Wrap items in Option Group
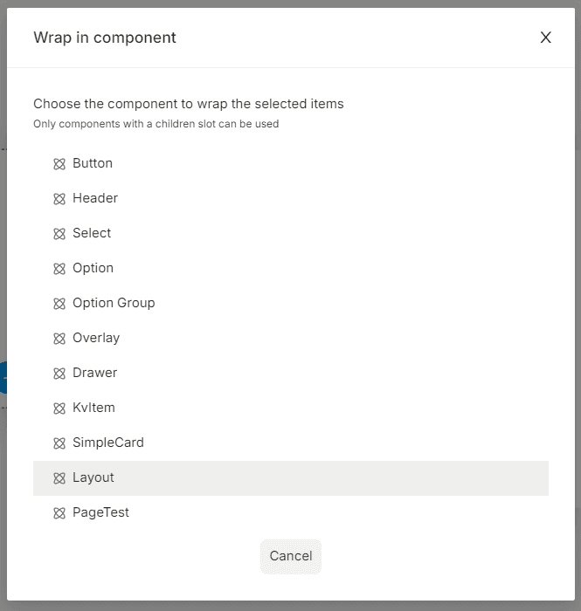The width and height of the screenshot is (581, 611). tap(291, 303)
